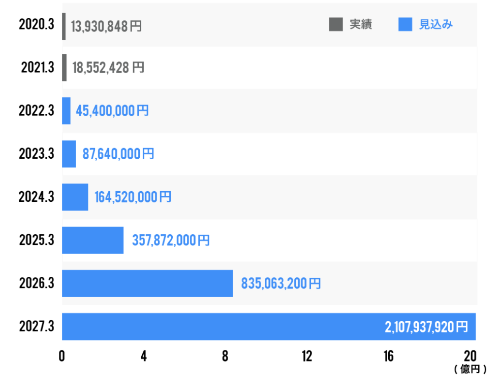The image size is (498, 390).
Task: Select the 実績 legend label
Action: pos(360,24)
